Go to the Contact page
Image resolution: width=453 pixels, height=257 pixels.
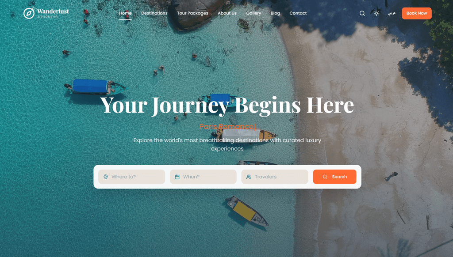(298, 13)
